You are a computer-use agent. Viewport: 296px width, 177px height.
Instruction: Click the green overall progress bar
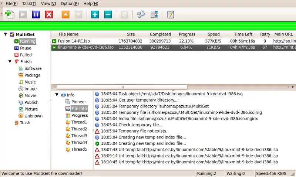[148, 26]
